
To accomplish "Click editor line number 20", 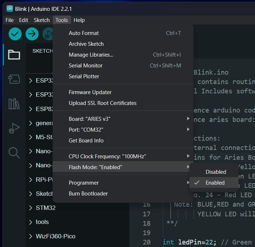I will point(147,242).
